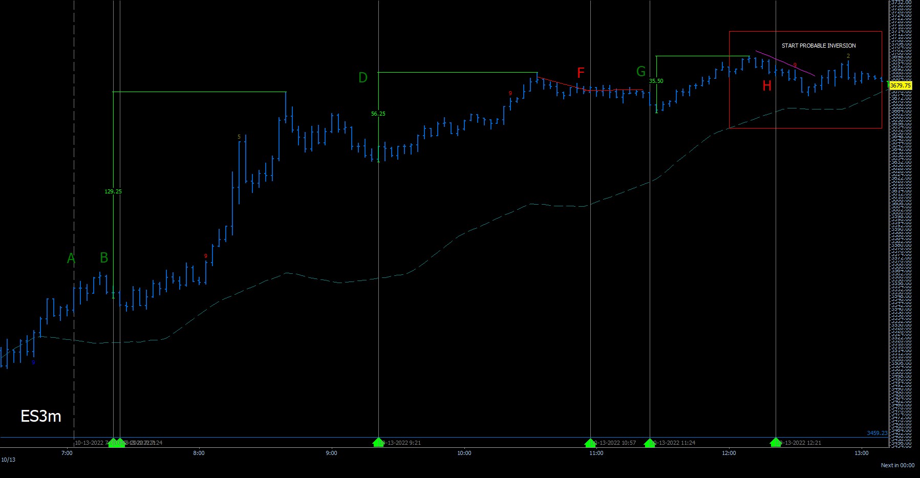Click the 11:00 time axis label

596,453
